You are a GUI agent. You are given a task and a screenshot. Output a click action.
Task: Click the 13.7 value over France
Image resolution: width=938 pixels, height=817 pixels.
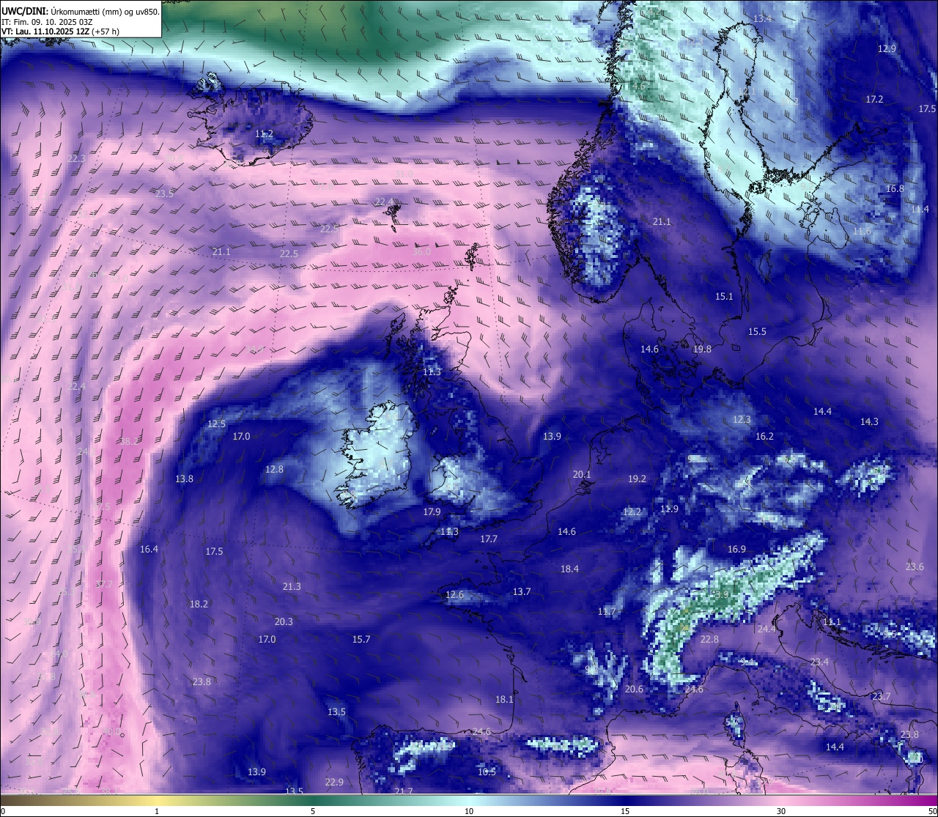coord(521,591)
